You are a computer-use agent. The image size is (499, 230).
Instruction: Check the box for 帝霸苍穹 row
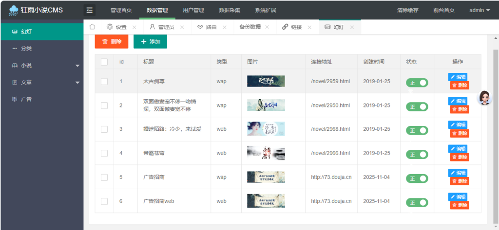[x=104, y=153]
